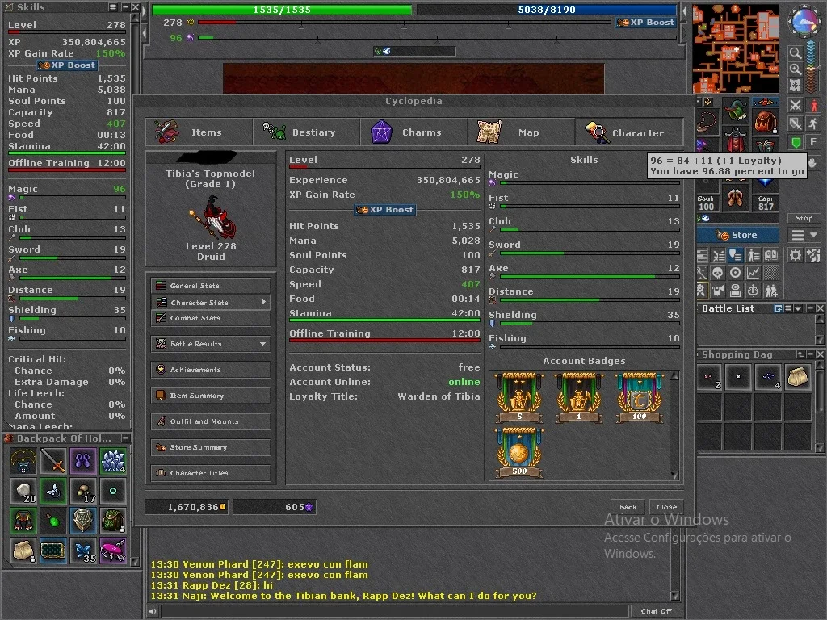This screenshot has height=620, width=827.
Task: Click the Chat Off button
Action: coord(656,611)
